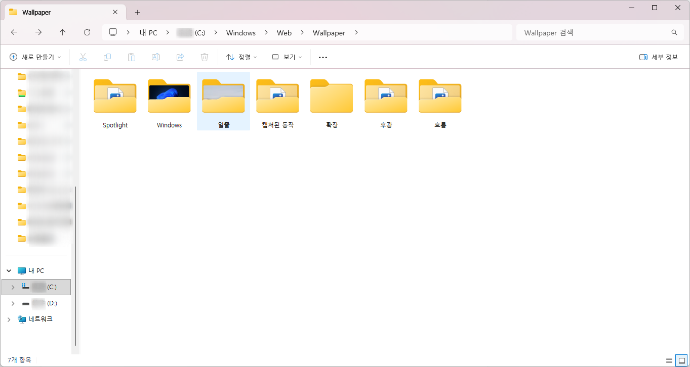The image size is (690, 367).
Task: Click the (C:) breadcrumb in address bar
Action: point(190,33)
